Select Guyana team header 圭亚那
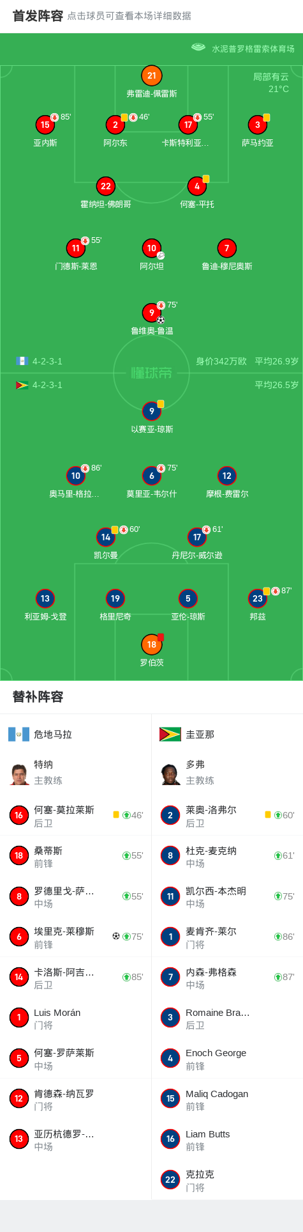303x1232 pixels. point(200,735)
